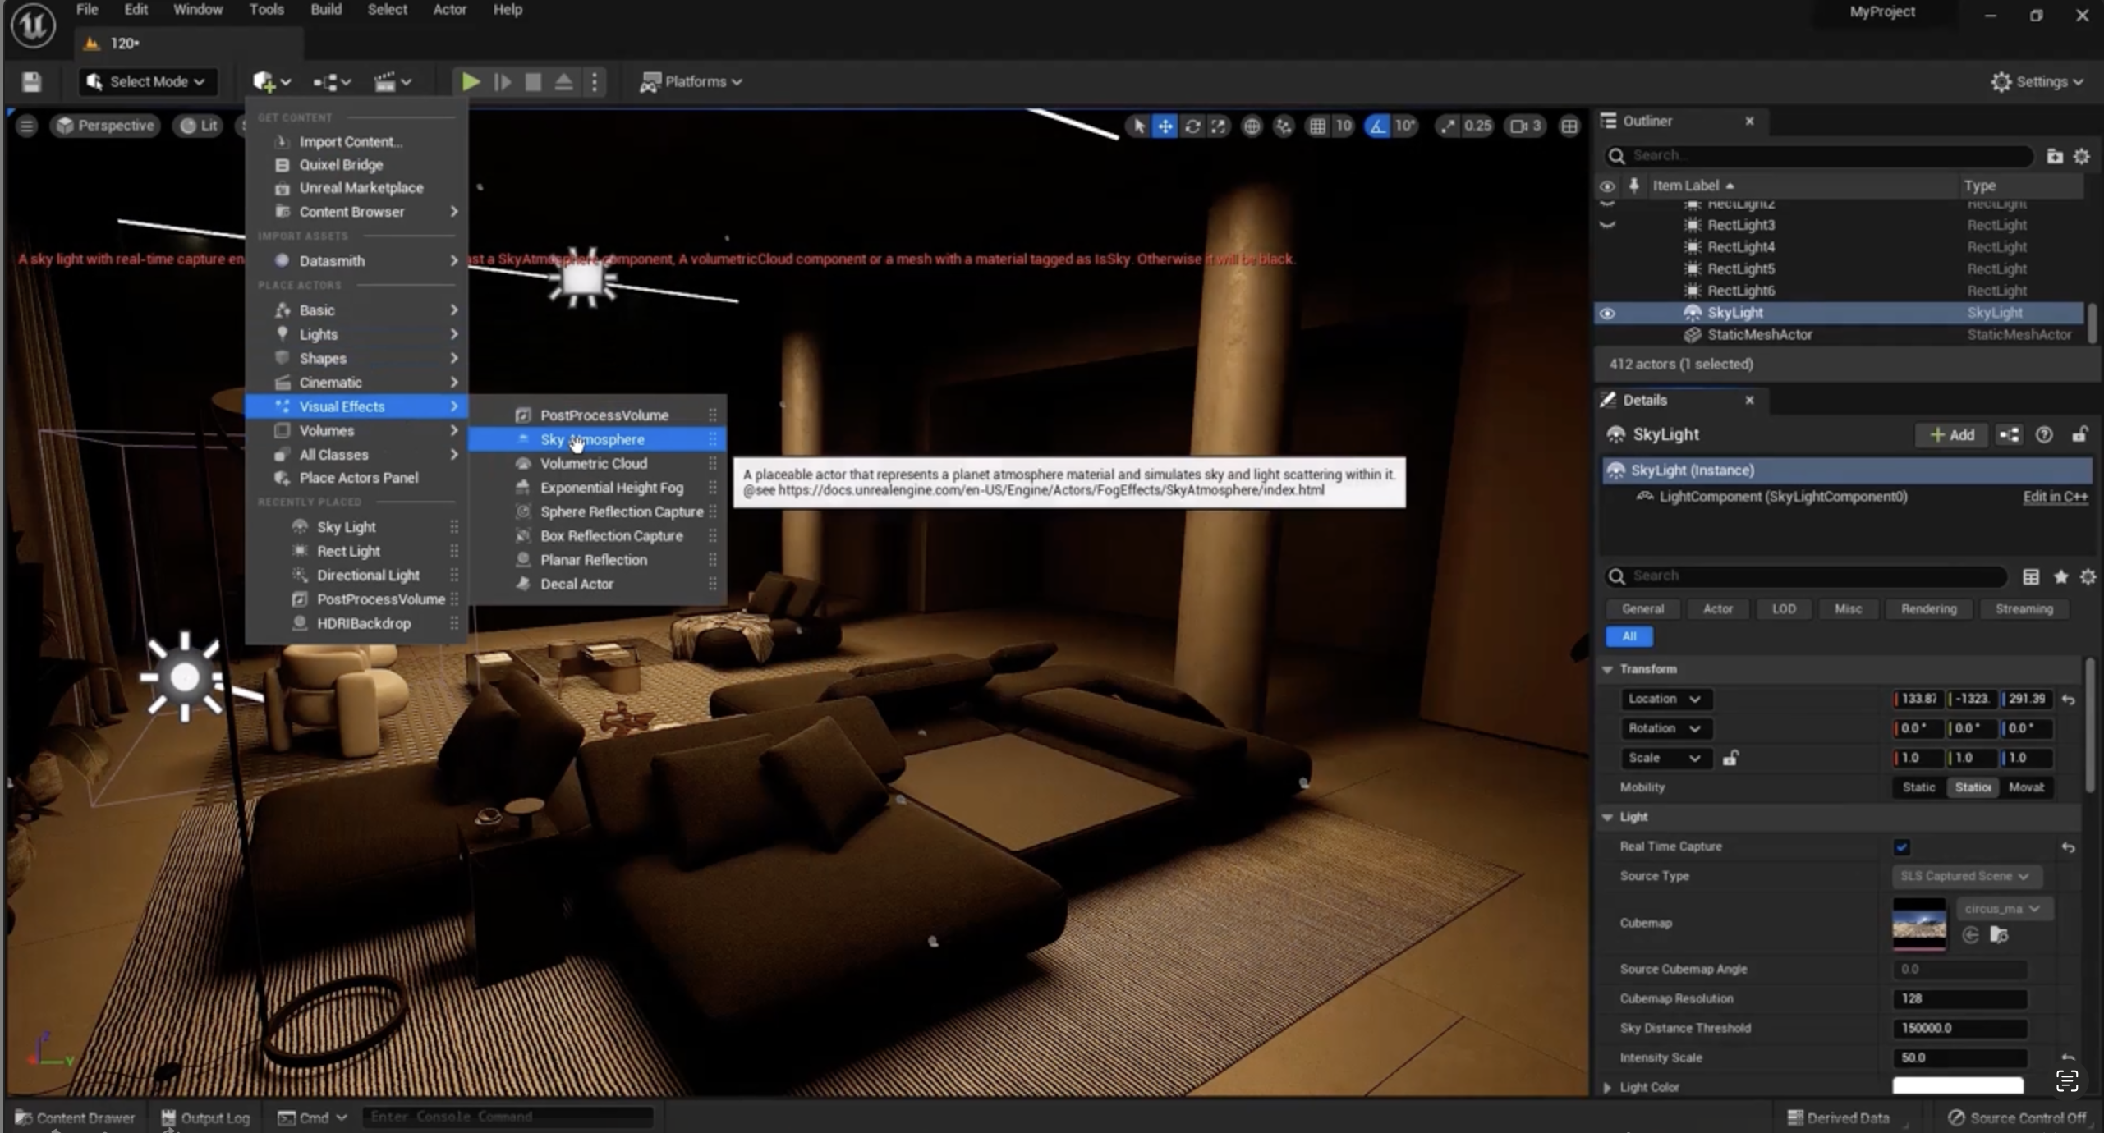This screenshot has height=1133, width=2104.
Task: Open the Source Type dropdown
Action: point(1964,876)
